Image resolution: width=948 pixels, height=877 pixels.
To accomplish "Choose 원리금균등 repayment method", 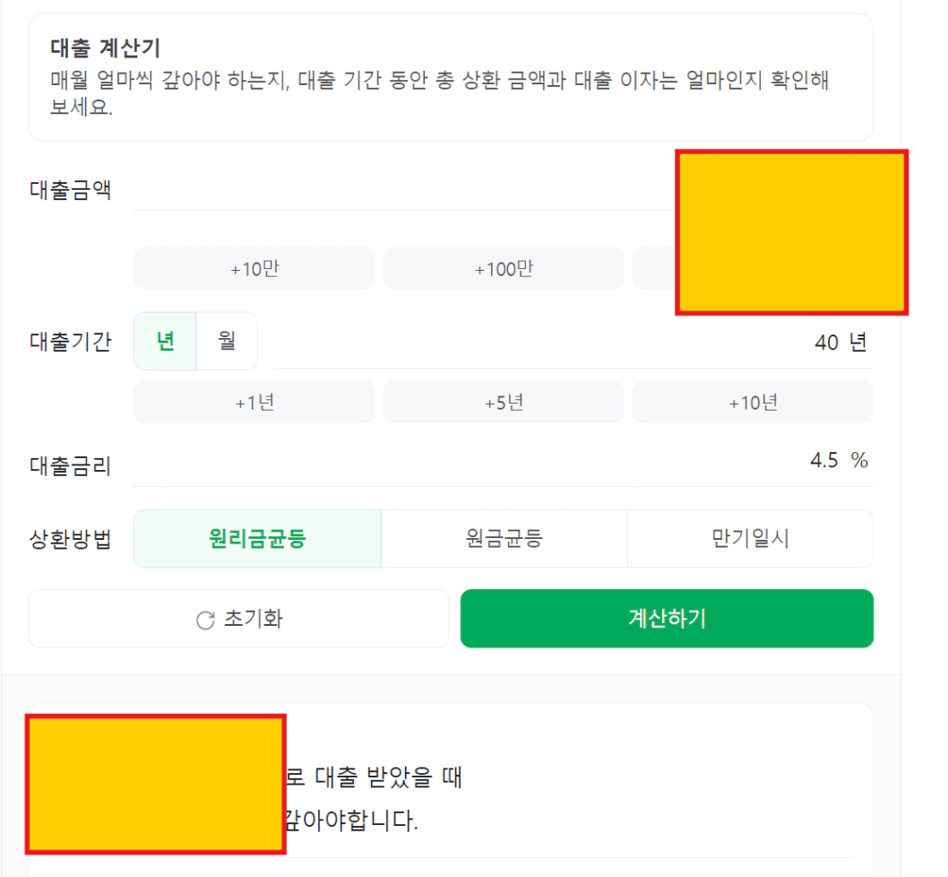I will [257, 538].
